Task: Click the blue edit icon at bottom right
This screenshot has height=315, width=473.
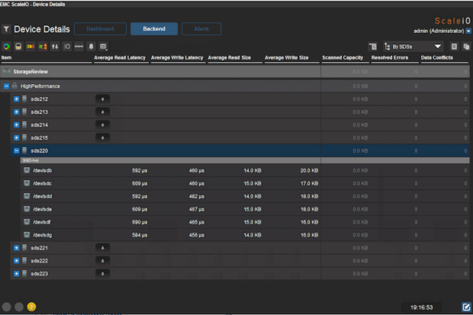Action: coord(466,307)
